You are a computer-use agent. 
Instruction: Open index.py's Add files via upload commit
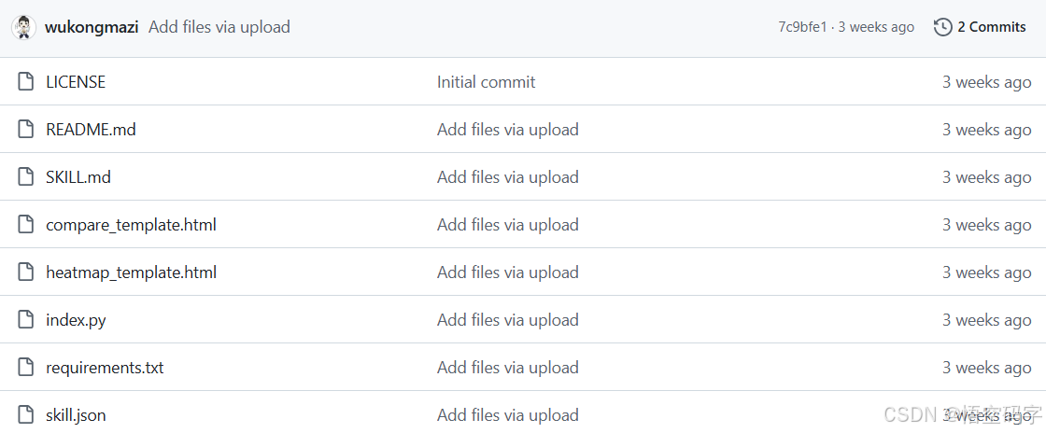(508, 320)
